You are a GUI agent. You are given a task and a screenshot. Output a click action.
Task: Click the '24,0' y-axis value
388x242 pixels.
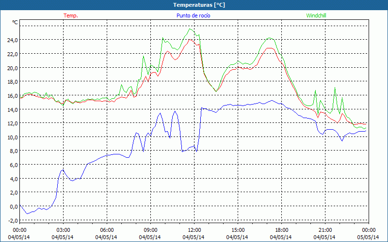click(13, 40)
